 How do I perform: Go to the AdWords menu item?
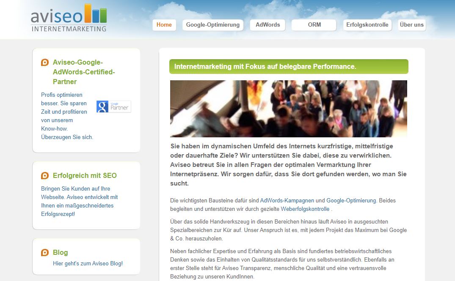coord(267,25)
